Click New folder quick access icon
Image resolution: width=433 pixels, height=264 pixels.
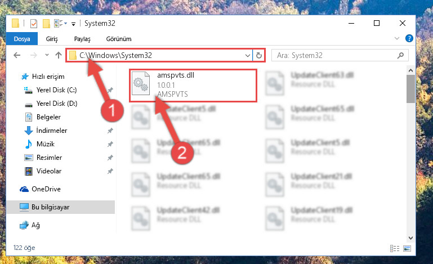(46, 24)
